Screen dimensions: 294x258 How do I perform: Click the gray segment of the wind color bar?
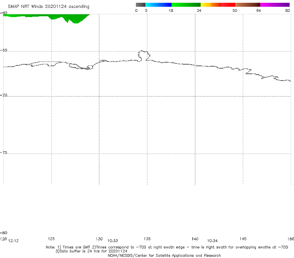click(x=140, y=5)
